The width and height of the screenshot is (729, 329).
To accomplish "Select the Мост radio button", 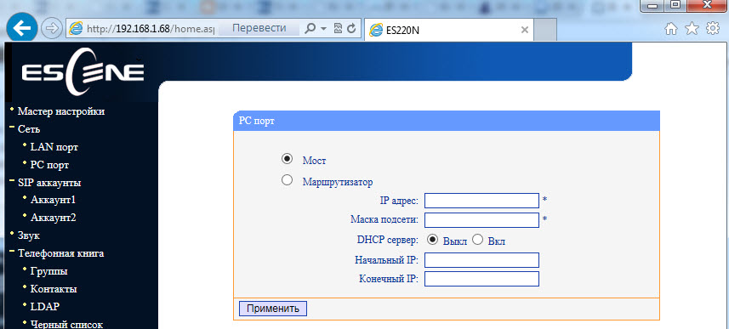I will pos(288,159).
